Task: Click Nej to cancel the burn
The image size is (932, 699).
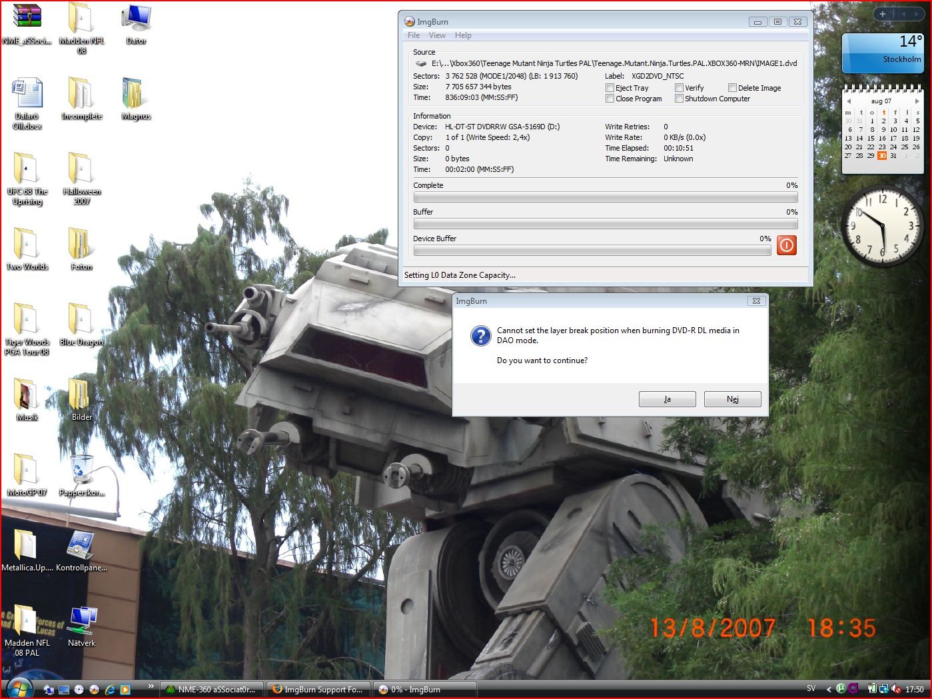Action: (x=732, y=399)
